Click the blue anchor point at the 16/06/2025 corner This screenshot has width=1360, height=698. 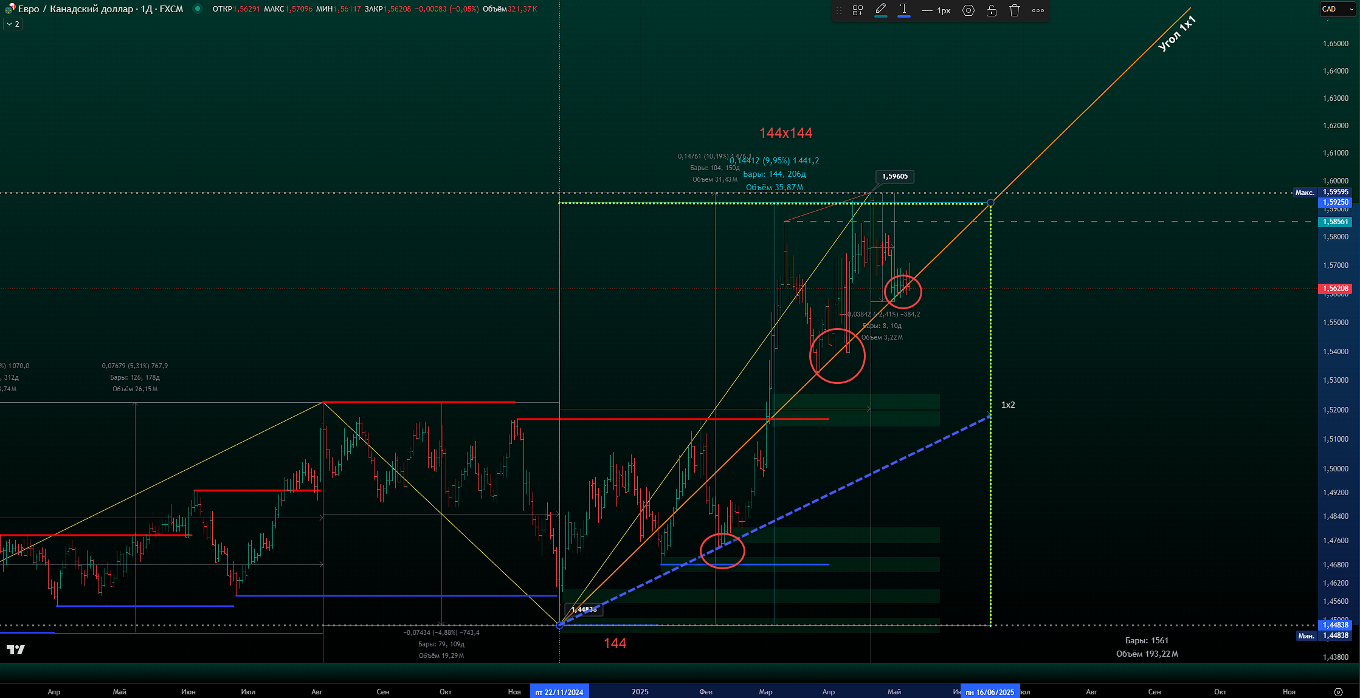[991, 202]
